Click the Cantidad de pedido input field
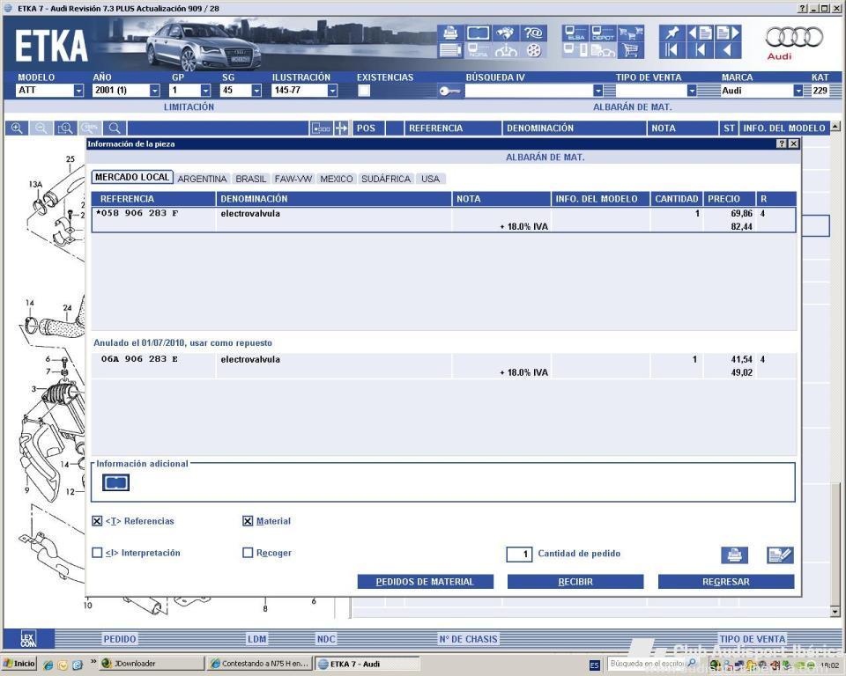 (519, 554)
